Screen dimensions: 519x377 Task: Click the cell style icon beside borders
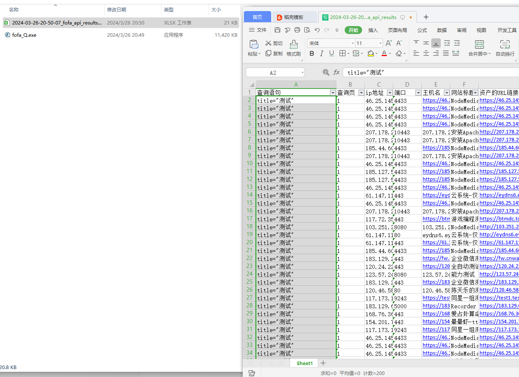pyautogui.click(x=356, y=53)
